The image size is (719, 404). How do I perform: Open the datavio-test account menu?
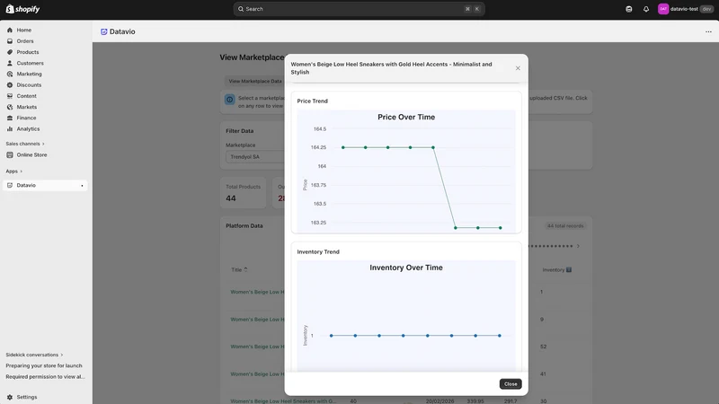(686, 9)
